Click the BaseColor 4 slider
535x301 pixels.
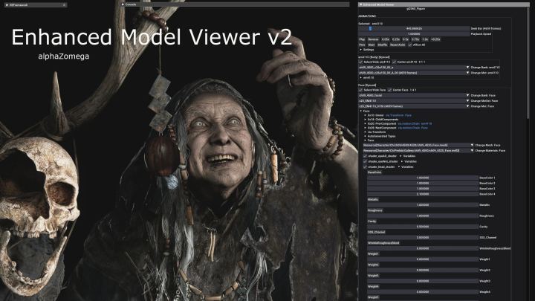(x=423, y=194)
